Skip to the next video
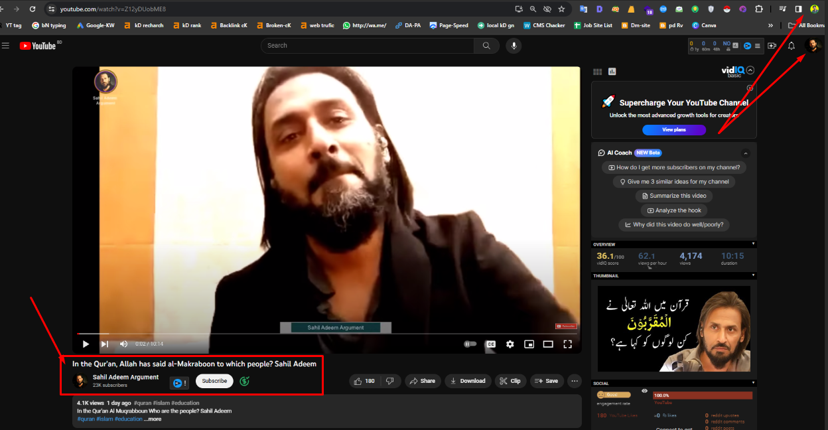The width and height of the screenshot is (828, 430). coord(104,344)
